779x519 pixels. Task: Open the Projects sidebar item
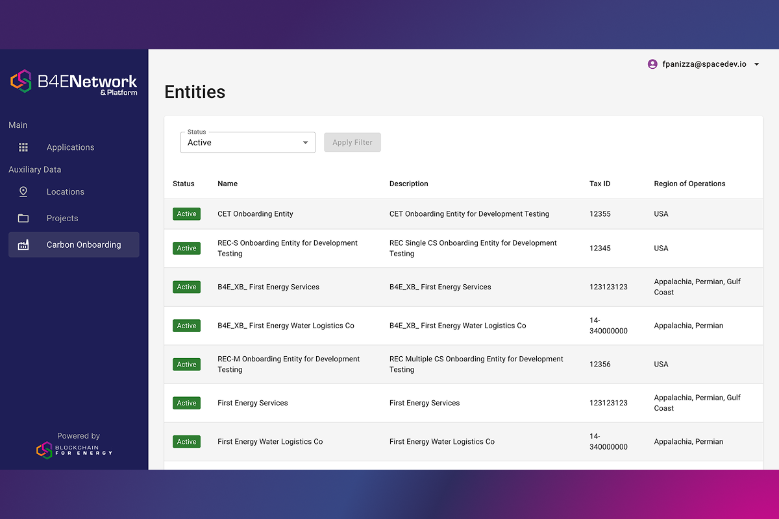pyautogui.click(x=73, y=219)
